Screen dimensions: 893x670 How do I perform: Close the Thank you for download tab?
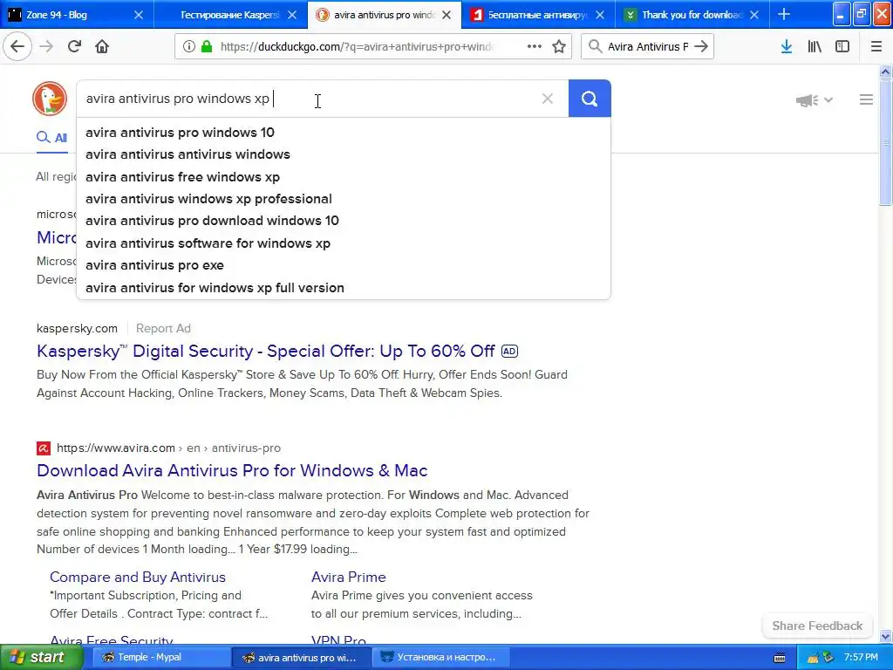click(754, 15)
